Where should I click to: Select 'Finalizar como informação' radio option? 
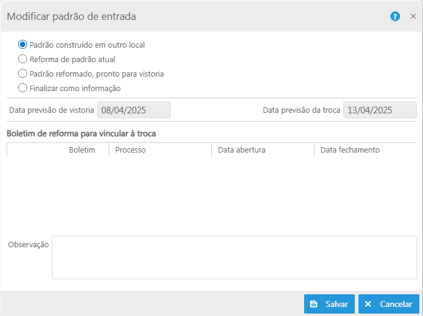(x=23, y=88)
